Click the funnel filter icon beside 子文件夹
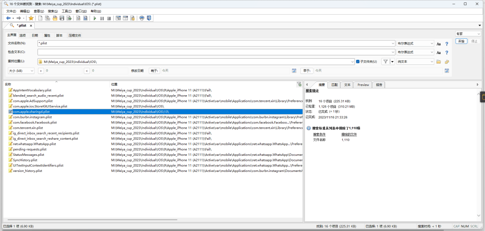 [386, 62]
